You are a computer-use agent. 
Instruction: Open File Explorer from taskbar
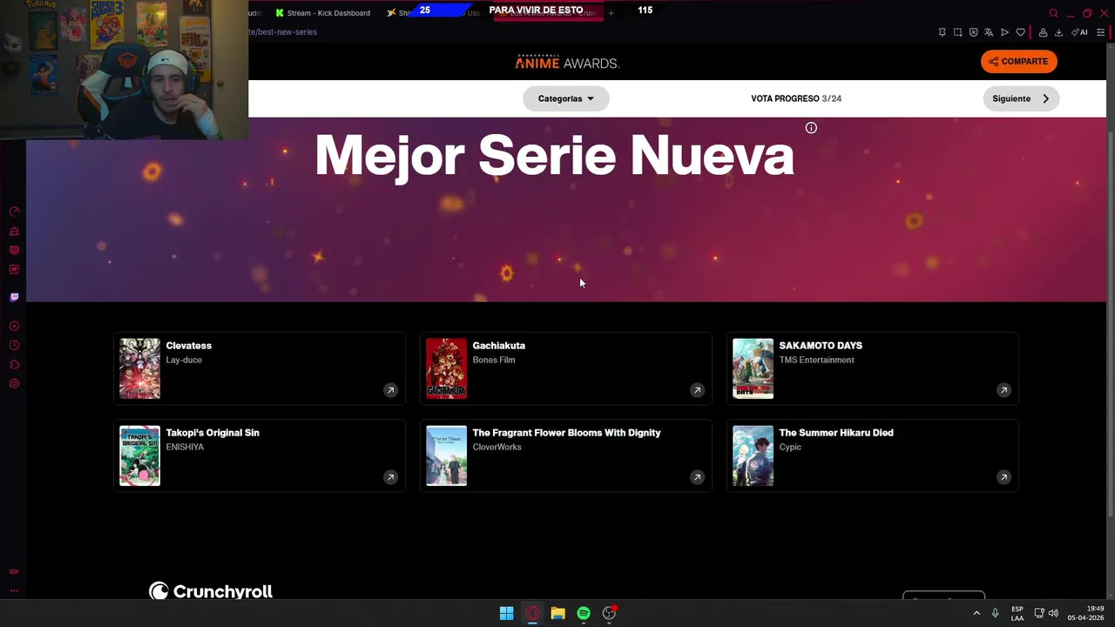[x=557, y=613]
